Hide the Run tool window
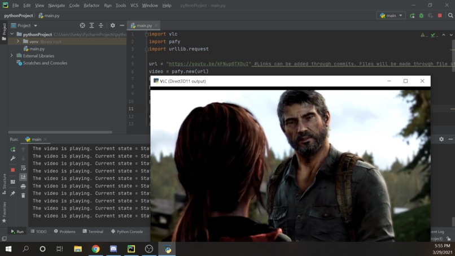Viewport: 455px width, 256px height. [x=450, y=139]
